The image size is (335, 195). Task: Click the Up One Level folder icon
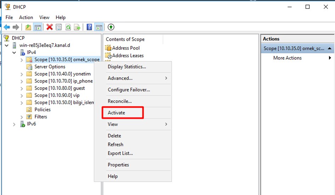click(28, 27)
